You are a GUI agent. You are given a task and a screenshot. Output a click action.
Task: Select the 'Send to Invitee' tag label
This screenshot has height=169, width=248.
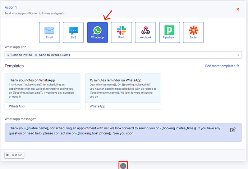point(22,55)
